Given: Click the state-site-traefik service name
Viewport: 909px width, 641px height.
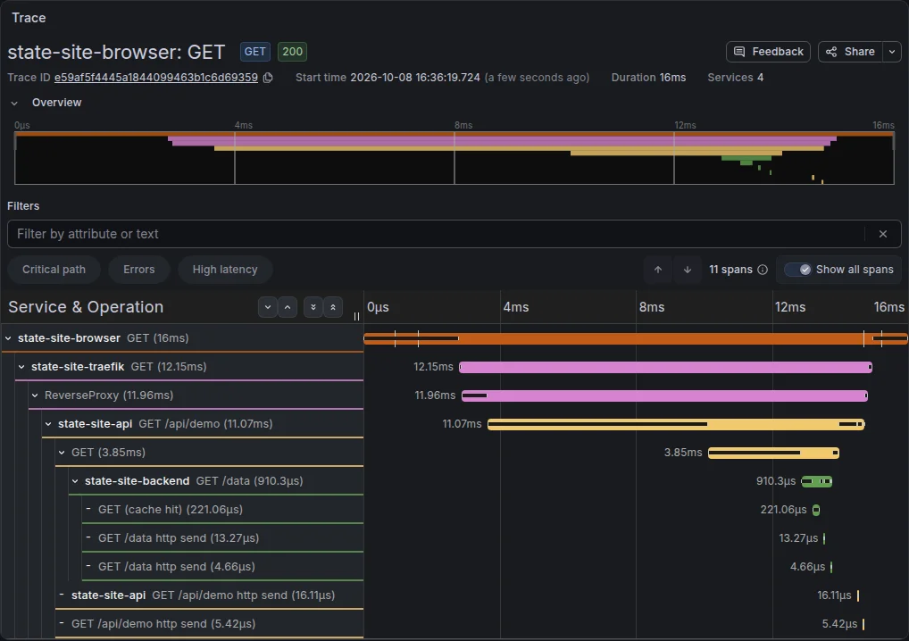Looking at the screenshot, I should coord(78,367).
